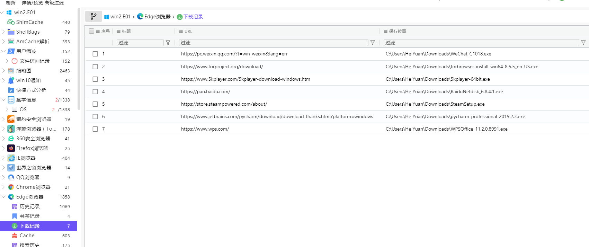Image resolution: width=589 pixels, height=247 pixels.
Task: Click the sidebar vertical scrollbar
Action: (79, 59)
